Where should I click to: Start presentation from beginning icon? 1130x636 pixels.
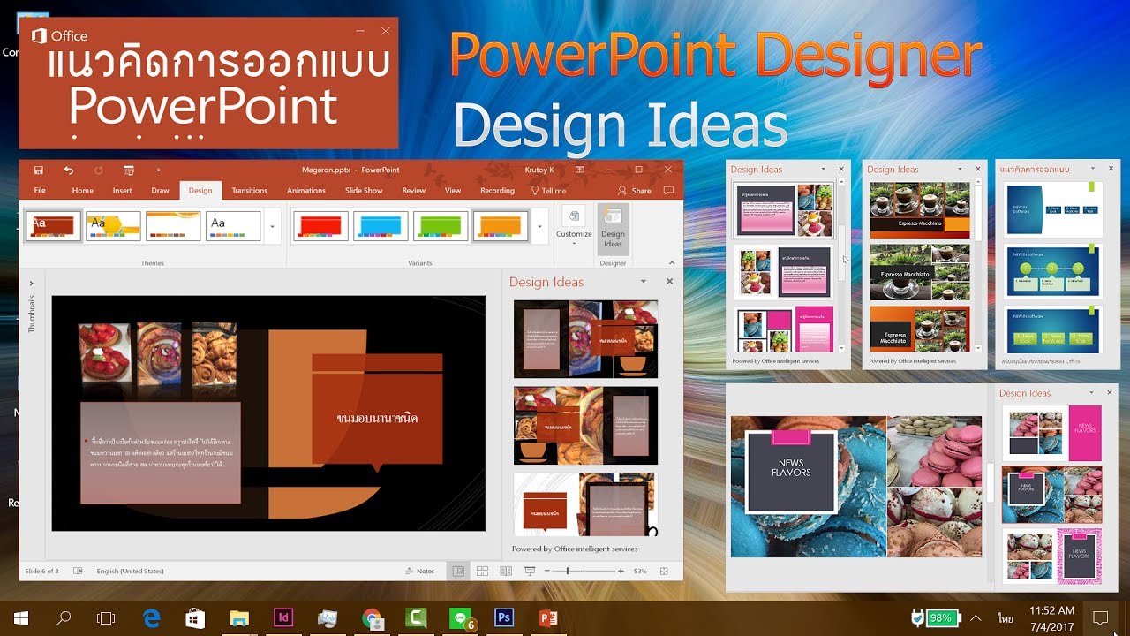click(x=129, y=170)
